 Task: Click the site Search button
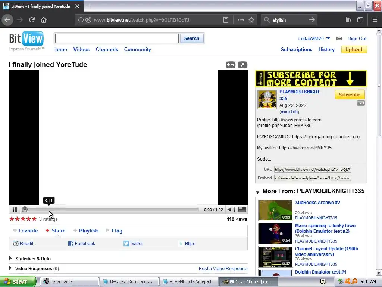point(192,38)
